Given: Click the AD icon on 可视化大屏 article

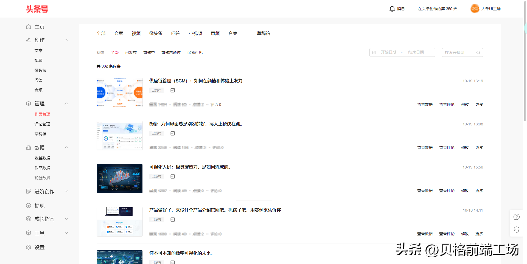Looking at the screenshot, I should tap(173, 176).
